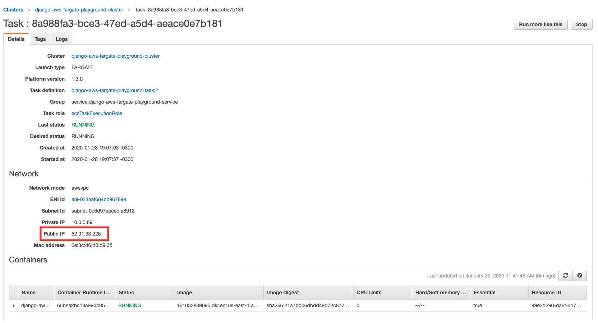This screenshot has height=323, width=598.
Task: Stop the running task
Action: click(581, 24)
